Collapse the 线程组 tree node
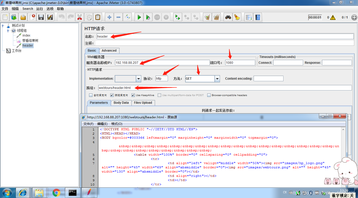The height and width of the screenshot is (198, 358). [x=8, y=31]
